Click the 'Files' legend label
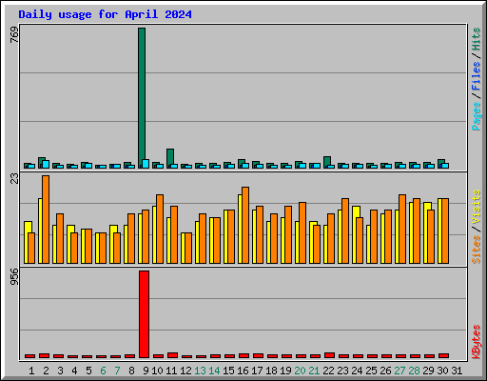 click(x=476, y=75)
